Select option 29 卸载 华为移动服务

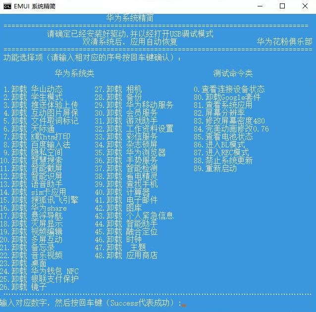point(134,105)
